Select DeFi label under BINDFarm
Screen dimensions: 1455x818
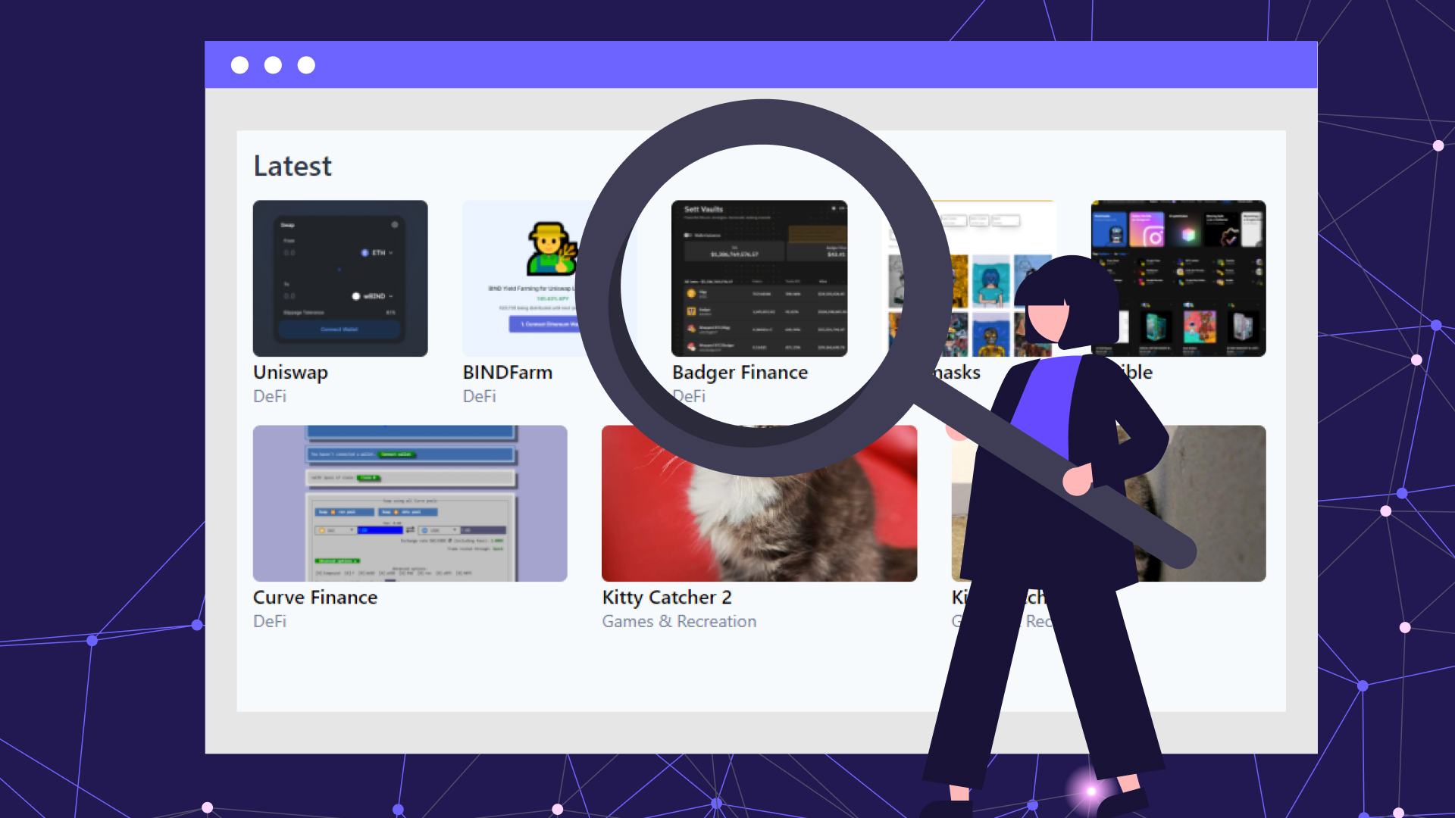tap(480, 396)
